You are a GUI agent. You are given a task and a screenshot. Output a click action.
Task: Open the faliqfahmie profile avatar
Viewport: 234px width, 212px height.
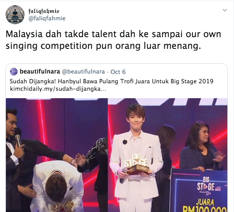tap(15, 14)
